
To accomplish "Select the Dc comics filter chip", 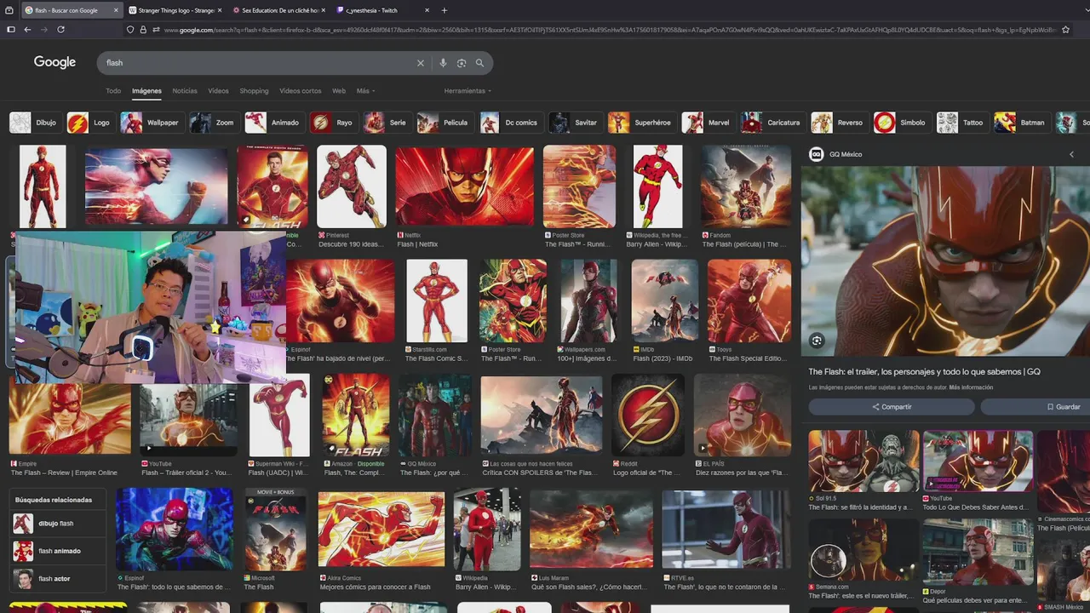I will (x=510, y=123).
